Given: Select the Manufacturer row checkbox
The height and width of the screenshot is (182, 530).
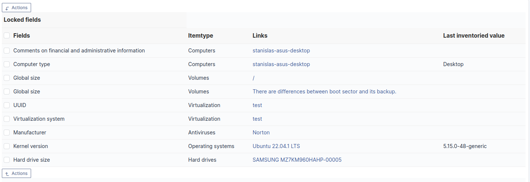Looking at the screenshot, I should (x=7, y=133).
